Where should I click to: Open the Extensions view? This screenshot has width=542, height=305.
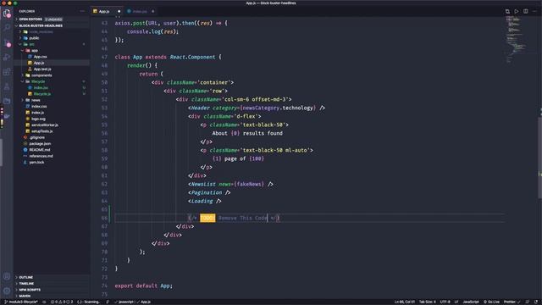click(x=7, y=72)
